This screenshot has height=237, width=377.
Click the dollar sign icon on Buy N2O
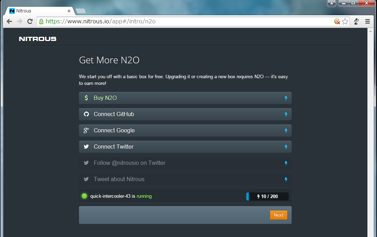click(x=86, y=98)
